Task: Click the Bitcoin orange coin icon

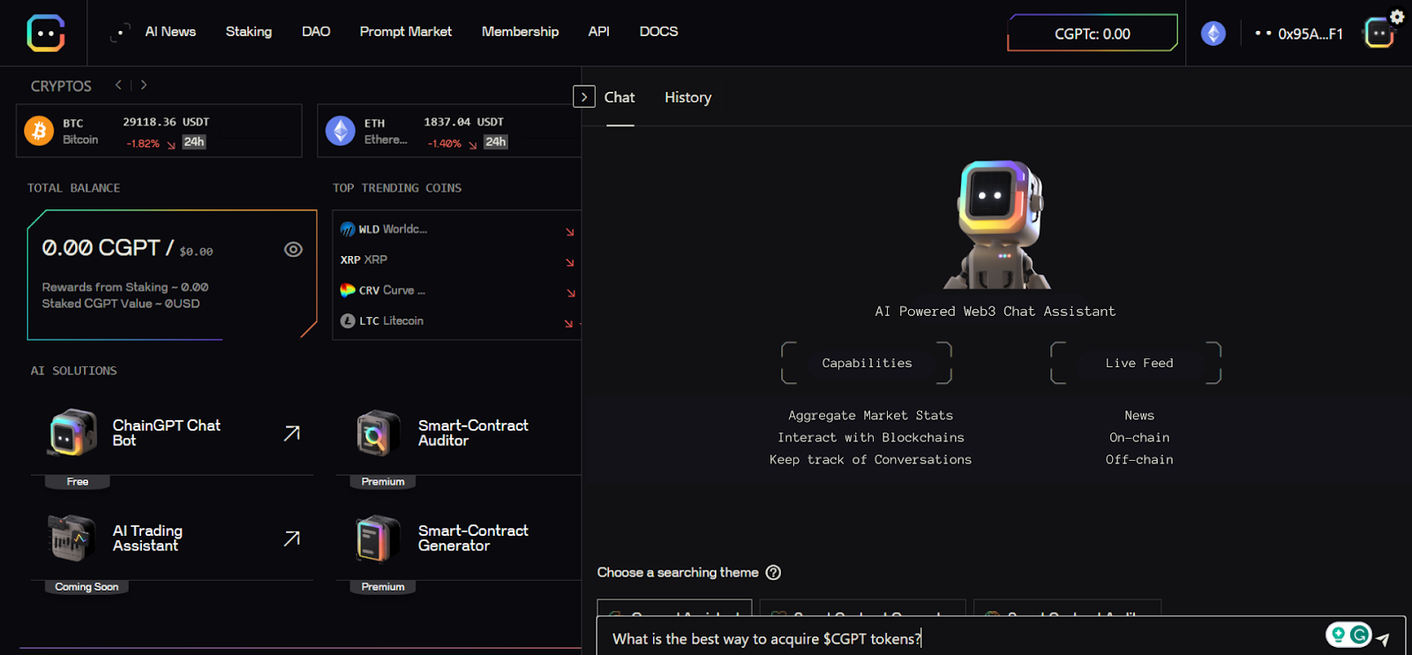Action: [x=39, y=131]
